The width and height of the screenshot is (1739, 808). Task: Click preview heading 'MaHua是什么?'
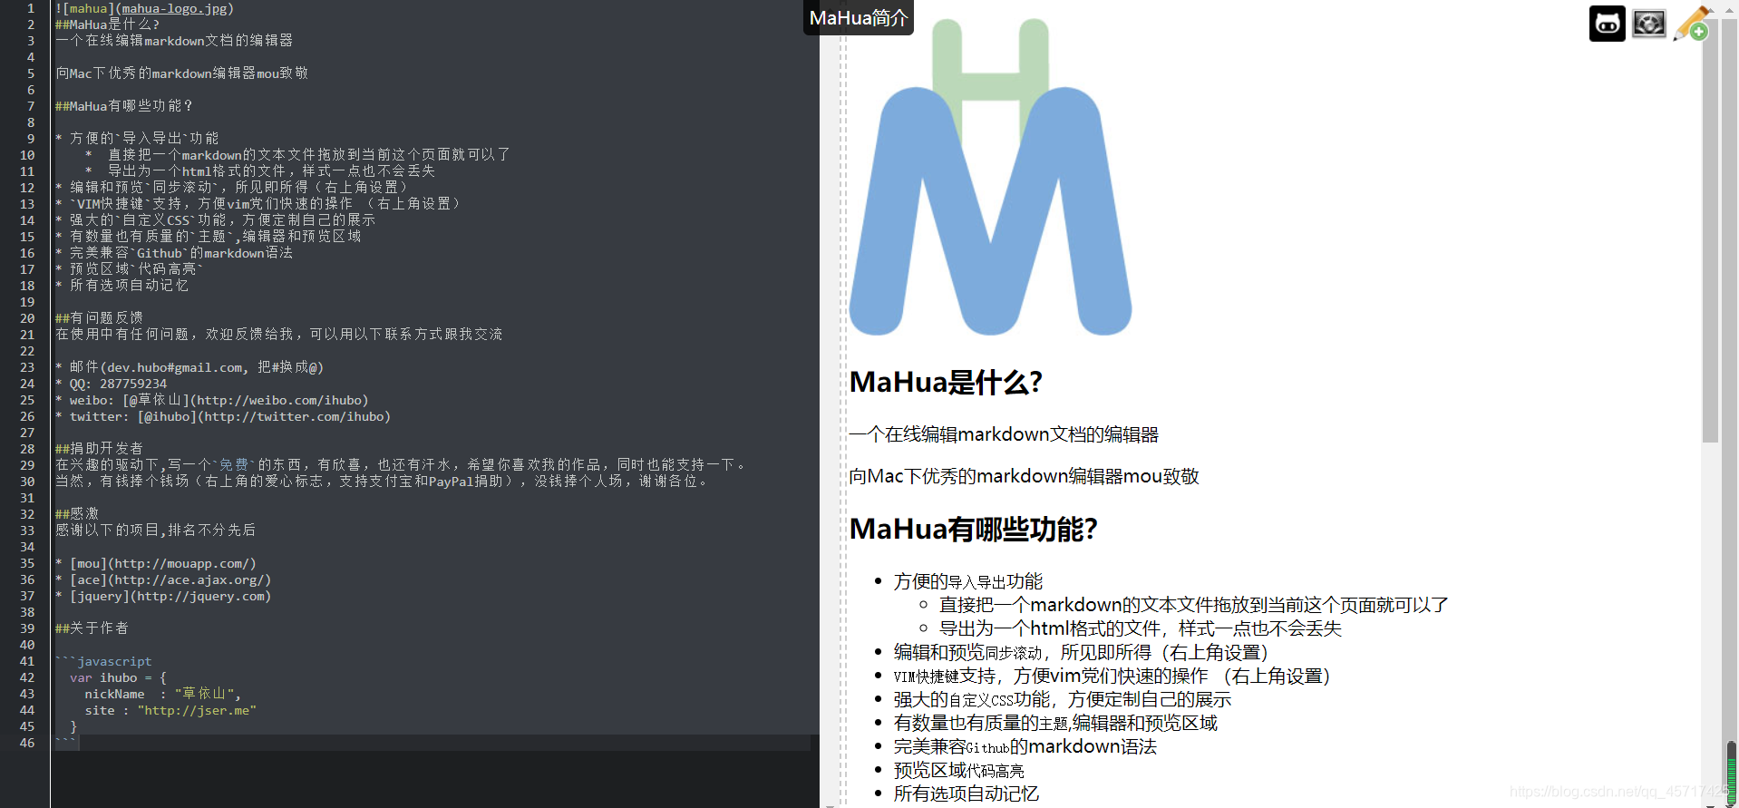[x=946, y=383]
